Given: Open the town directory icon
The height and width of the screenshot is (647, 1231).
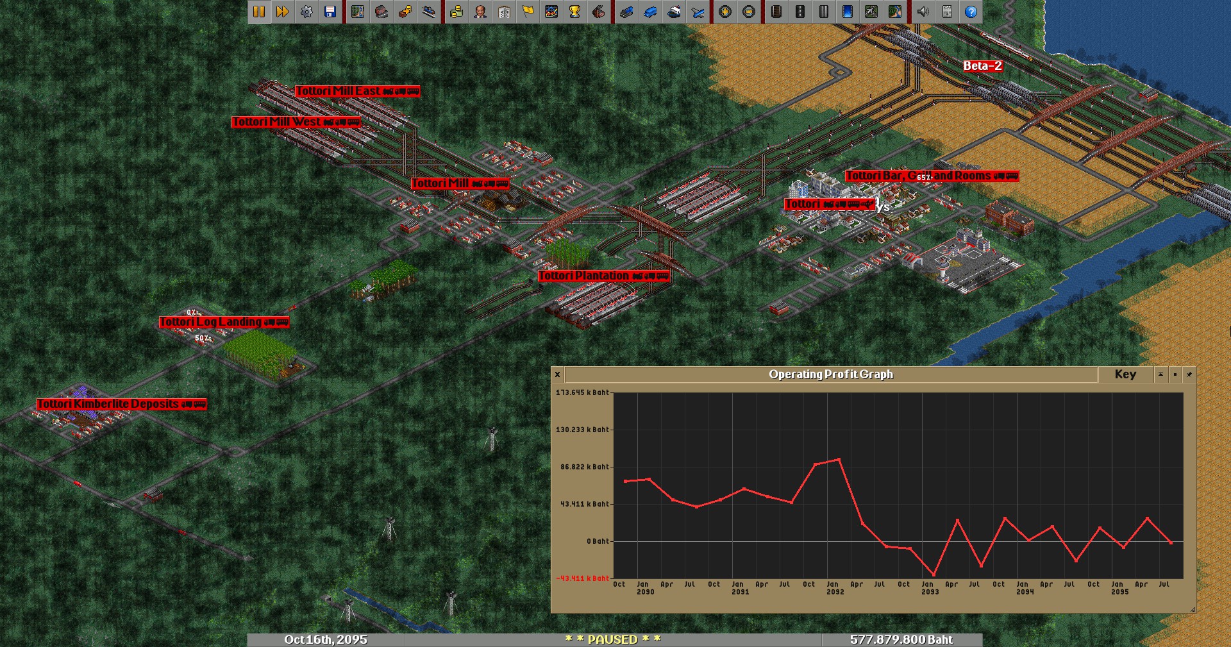Looking at the screenshot, I should pos(381,12).
